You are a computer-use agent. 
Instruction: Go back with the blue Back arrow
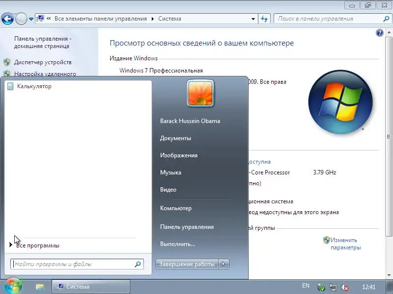(7, 19)
